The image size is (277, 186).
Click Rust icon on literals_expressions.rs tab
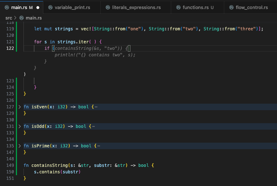pos(108,8)
